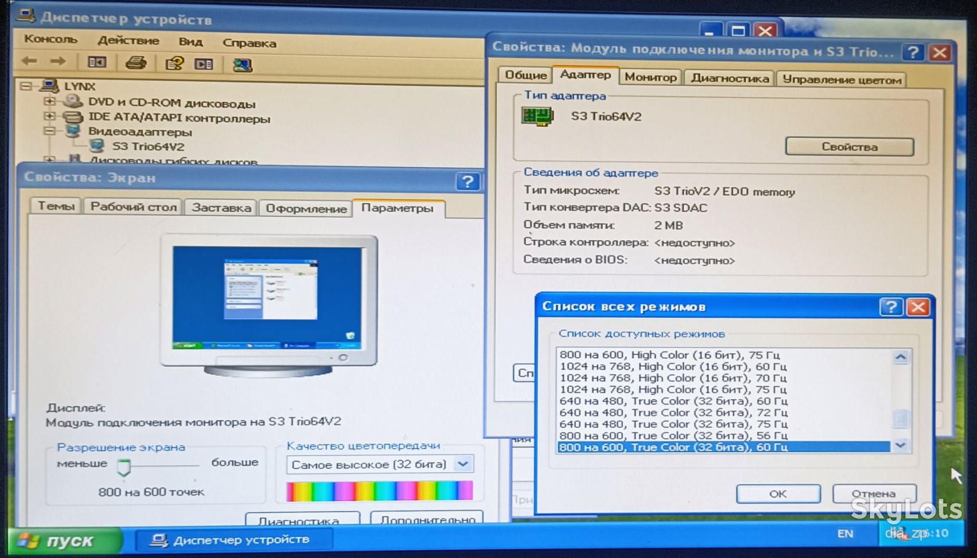Screen dimensions: 977x558
Task: Switch to the Оформление tab
Action: point(306,208)
